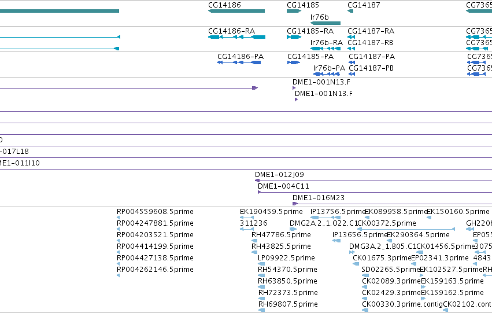Click transcript label CG14187-RB
Viewport: 492px width, 313px height.
tap(370, 42)
